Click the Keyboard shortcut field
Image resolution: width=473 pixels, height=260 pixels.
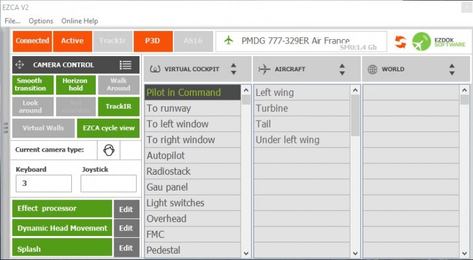44,183
